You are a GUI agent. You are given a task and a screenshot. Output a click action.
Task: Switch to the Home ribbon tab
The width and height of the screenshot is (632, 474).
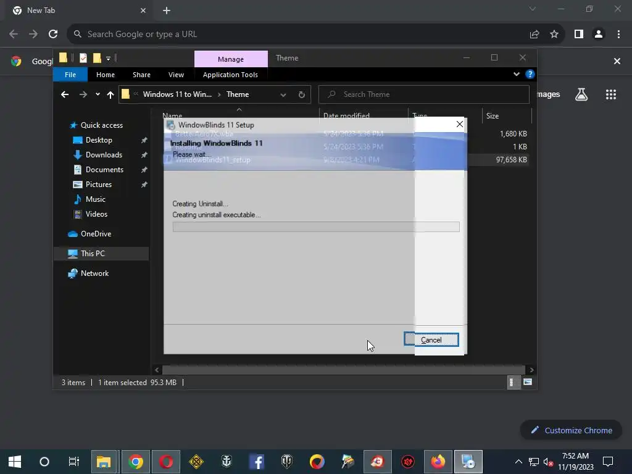[x=105, y=75]
